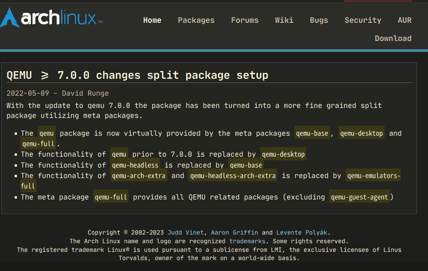
Task: Go to the Packages page
Action: tap(196, 20)
